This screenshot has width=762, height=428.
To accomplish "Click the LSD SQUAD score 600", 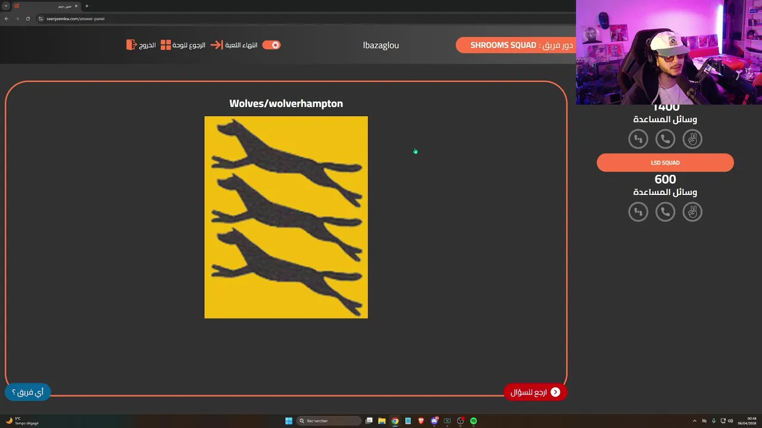I will pos(665,179).
